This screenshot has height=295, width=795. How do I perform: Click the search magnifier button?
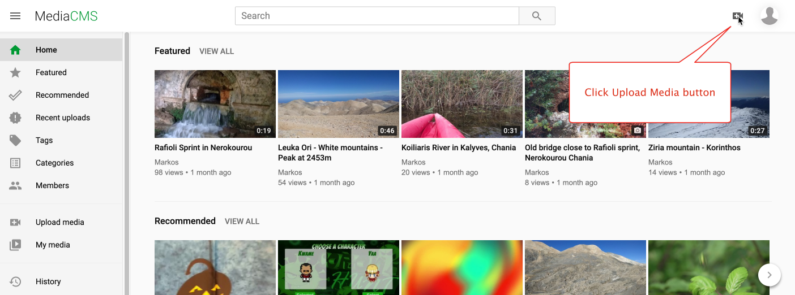tap(537, 16)
